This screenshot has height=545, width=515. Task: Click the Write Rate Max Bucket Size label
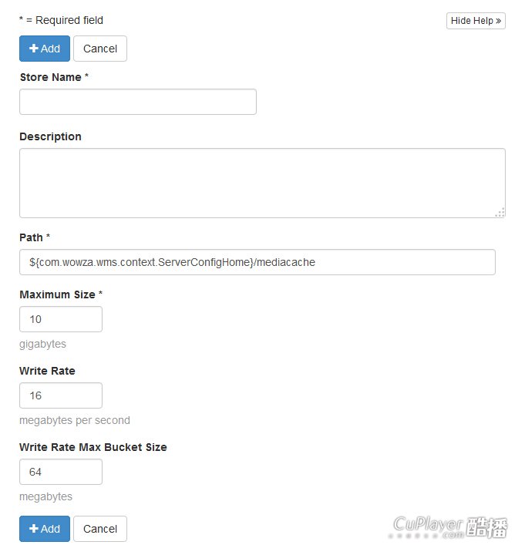pyautogui.click(x=93, y=447)
